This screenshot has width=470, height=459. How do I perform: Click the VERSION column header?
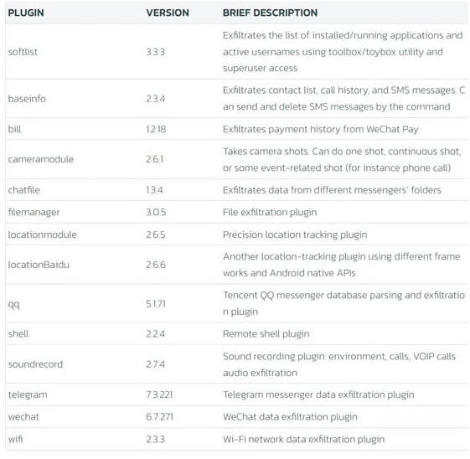pyautogui.click(x=168, y=13)
